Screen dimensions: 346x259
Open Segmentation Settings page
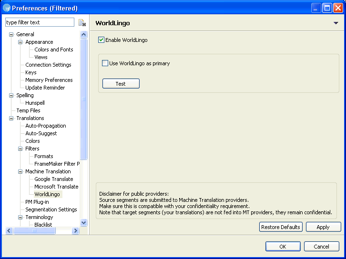coord(51,209)
